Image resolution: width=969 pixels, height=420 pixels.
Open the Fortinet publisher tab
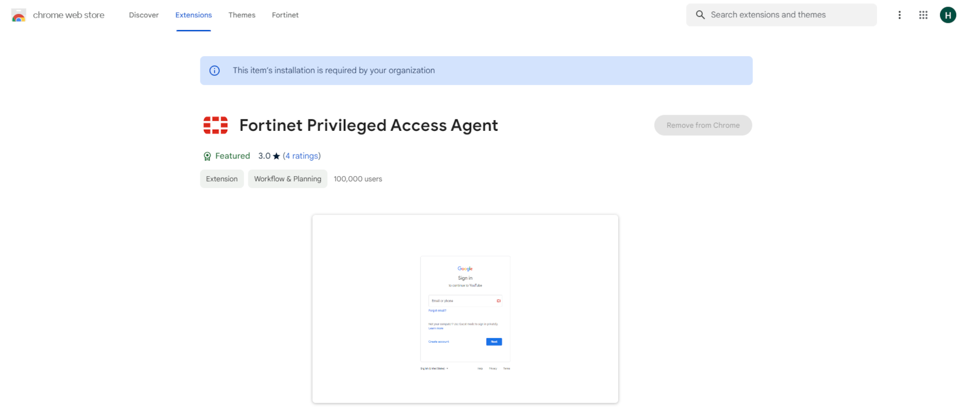point(285,15)
